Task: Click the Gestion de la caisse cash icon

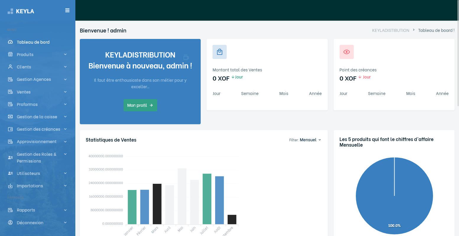Action: (x=10, y=117)
